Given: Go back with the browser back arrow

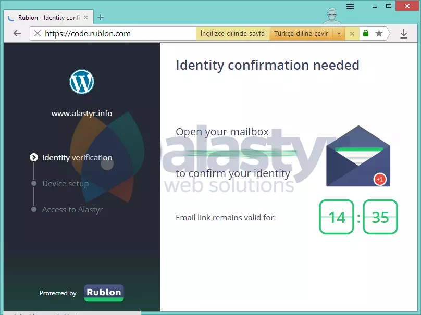Looking at the screenshot, I should coord(17,33).
